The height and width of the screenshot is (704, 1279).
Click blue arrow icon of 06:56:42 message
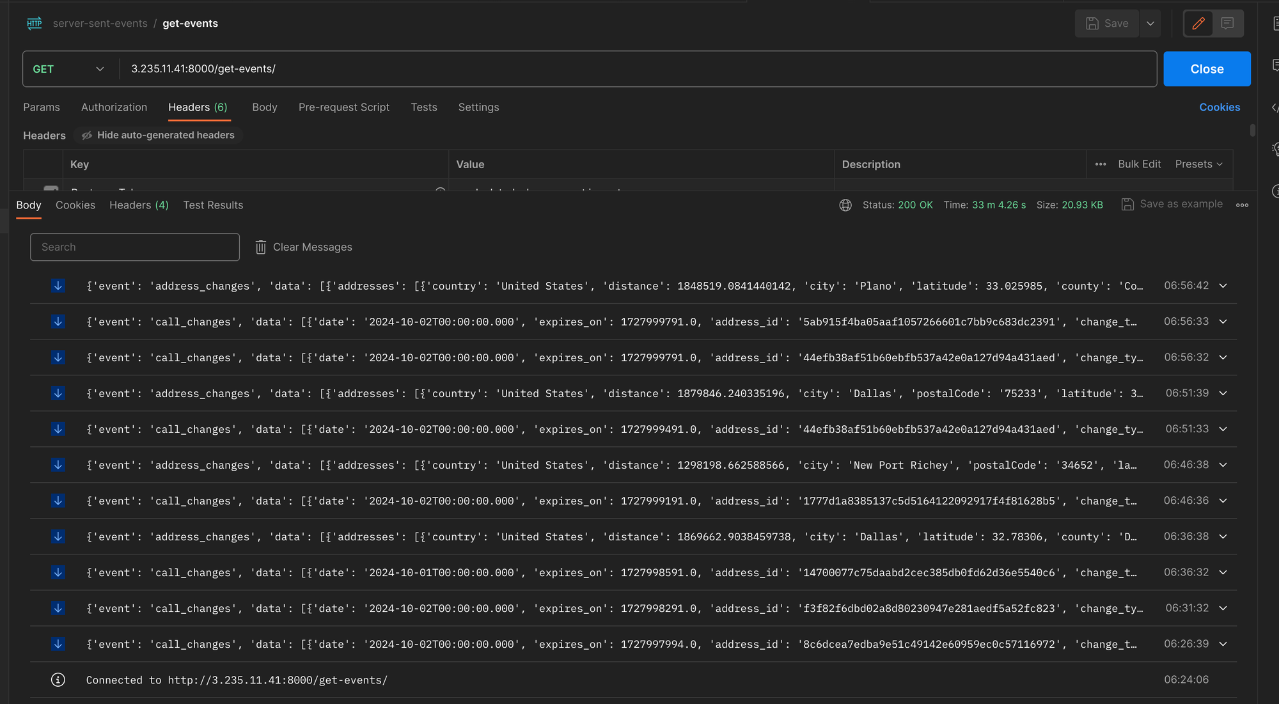[58, 286]
